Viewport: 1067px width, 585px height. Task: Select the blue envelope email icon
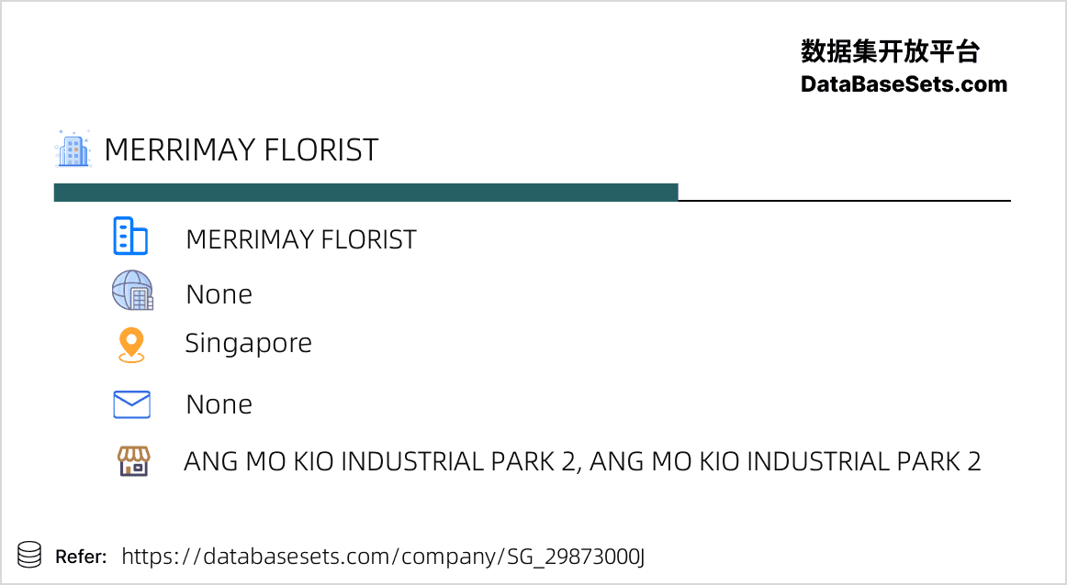131,405
